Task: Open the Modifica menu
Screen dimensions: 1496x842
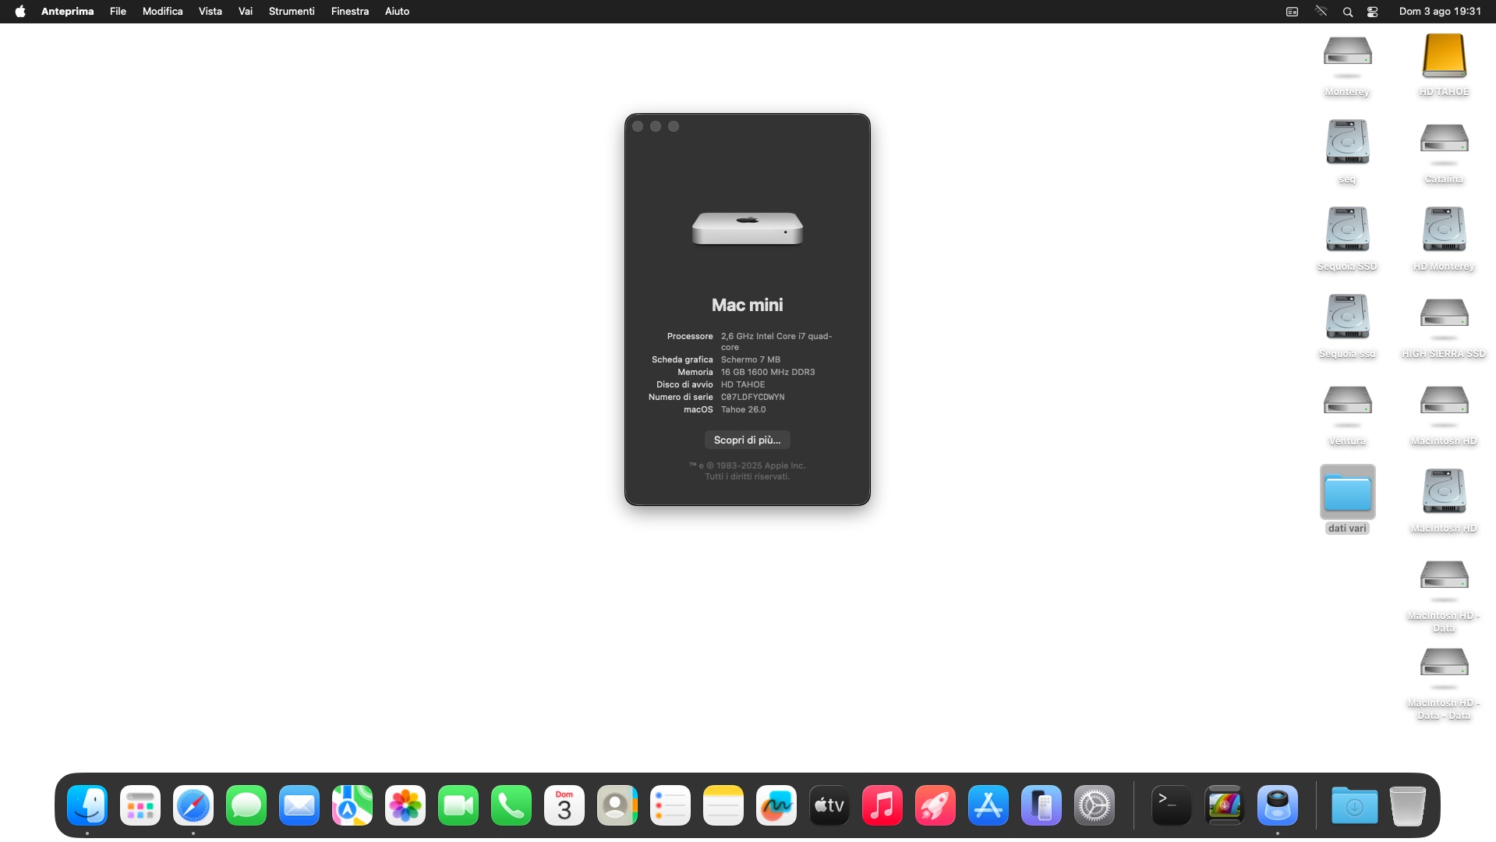Action: pos(163,12)
